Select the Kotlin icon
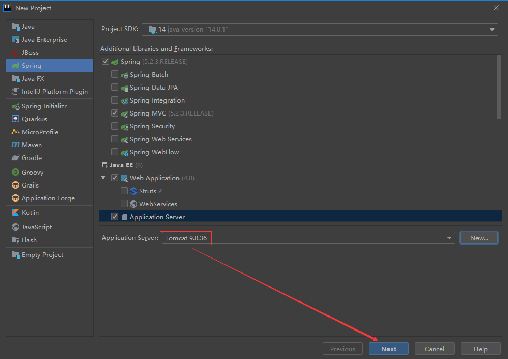 pyautogui.click(x=16, y=212)
